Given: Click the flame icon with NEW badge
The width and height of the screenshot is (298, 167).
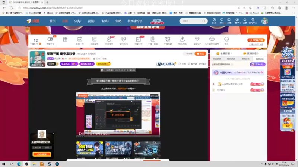Looking at the screenshot, I should (x=109, y=39).
